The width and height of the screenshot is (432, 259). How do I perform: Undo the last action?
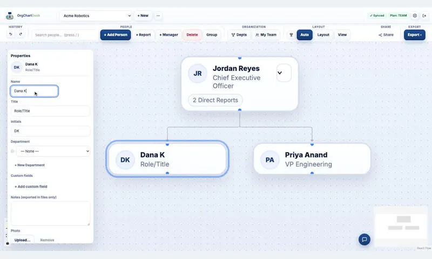pyautogui.click(x=11, y=35)
